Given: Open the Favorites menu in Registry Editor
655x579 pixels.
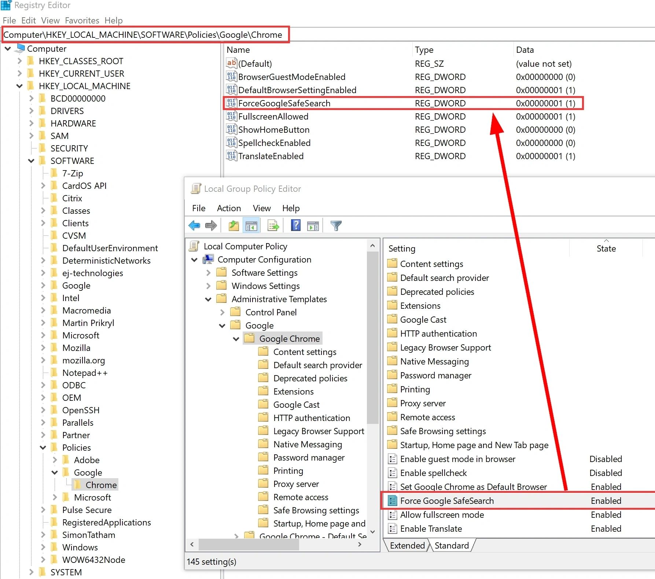Looking at the screenshot, I should pyautogui.click(x=82, y=20).
